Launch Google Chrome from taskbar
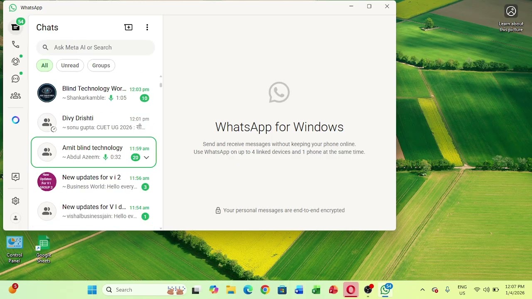Viewport: 532px width, 299px height. coord(265,290)
